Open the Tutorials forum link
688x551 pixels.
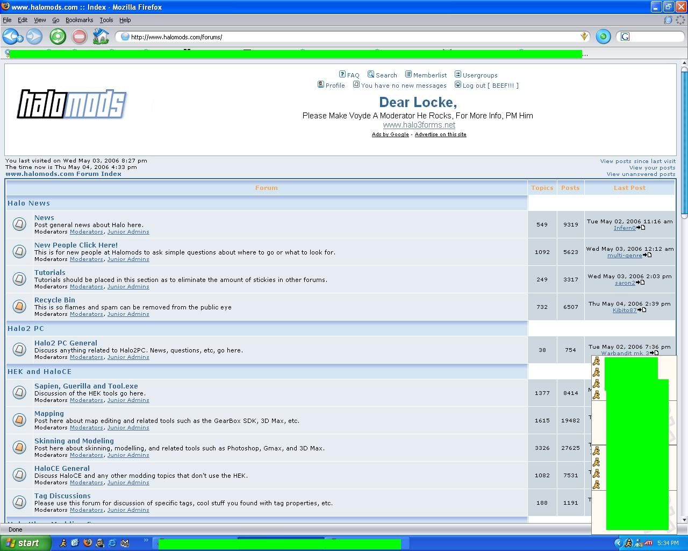(x=49, y=272)
